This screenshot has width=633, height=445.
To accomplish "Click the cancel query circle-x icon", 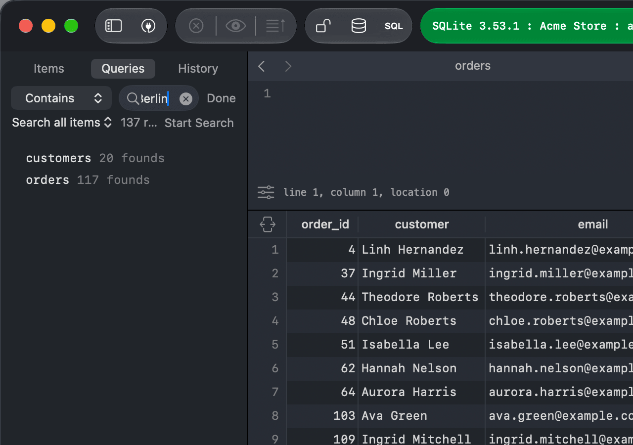I will [196, 26].
